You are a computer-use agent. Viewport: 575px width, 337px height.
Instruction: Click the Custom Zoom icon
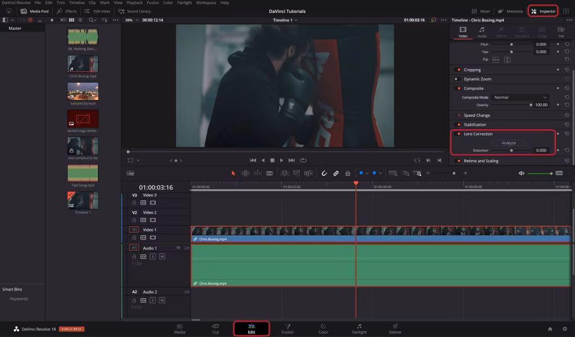click(417, 174)
